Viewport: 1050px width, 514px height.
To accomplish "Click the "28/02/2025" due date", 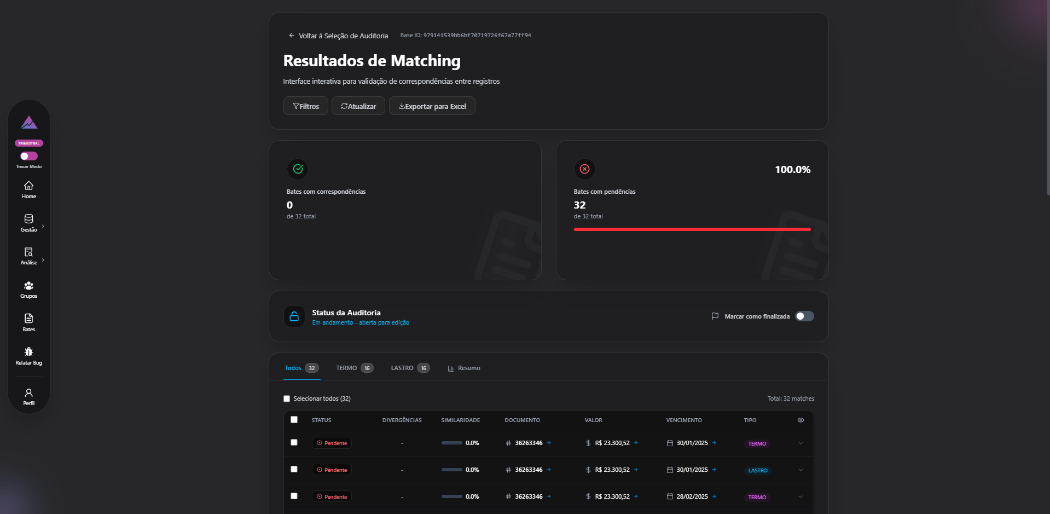I will [692, 497].
